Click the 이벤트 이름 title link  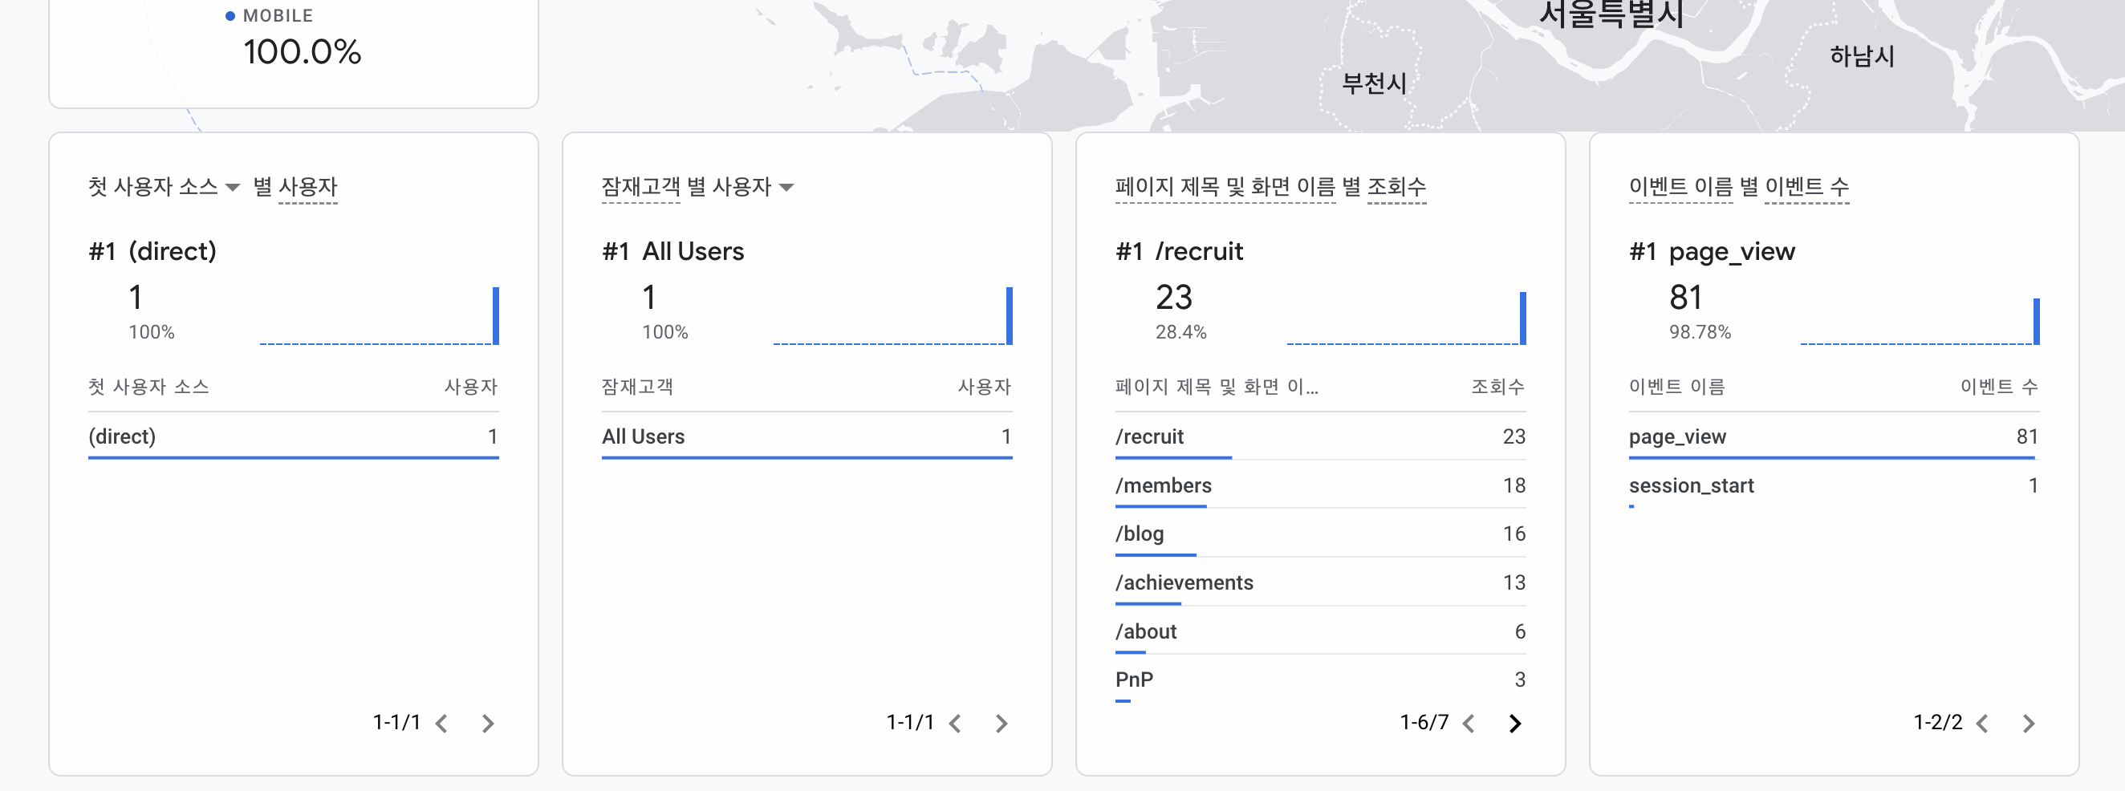[x=1680, y=187]
